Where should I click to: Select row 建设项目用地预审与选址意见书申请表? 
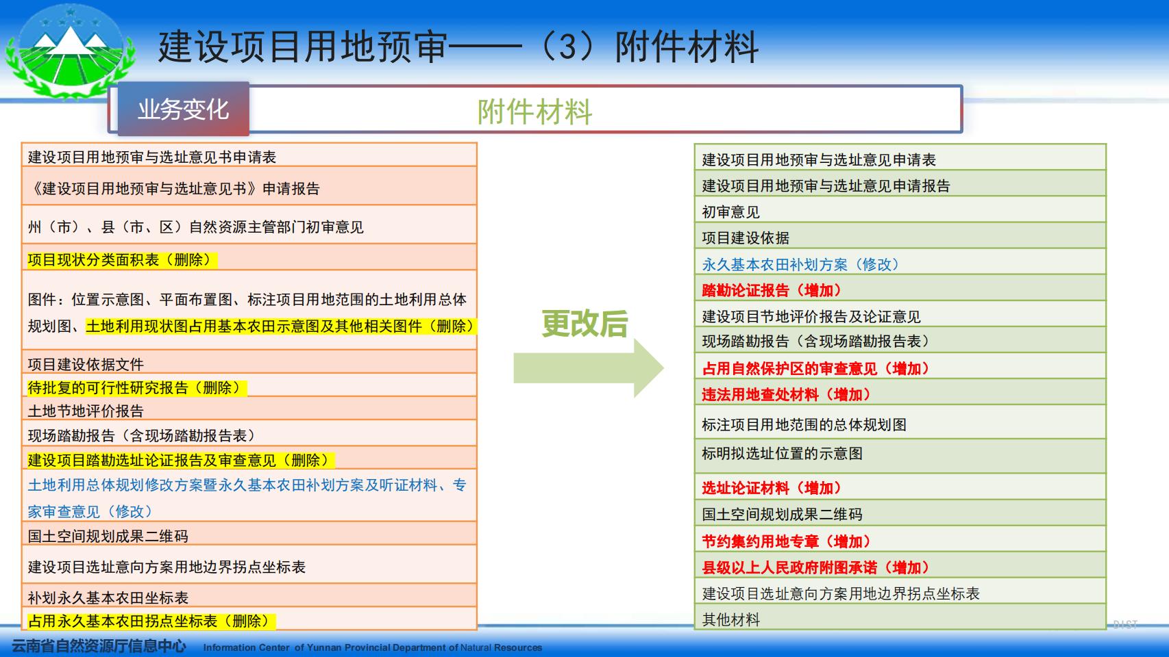click(x=249, y=155)
